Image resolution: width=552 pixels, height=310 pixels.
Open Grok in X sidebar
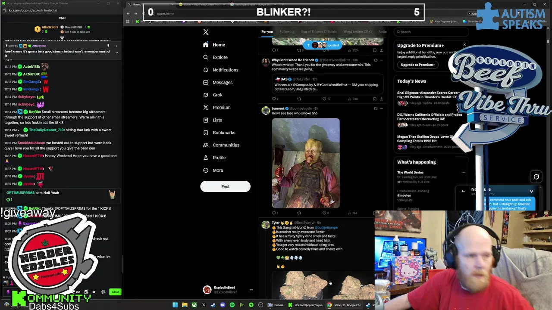click(x=213, y=95)
